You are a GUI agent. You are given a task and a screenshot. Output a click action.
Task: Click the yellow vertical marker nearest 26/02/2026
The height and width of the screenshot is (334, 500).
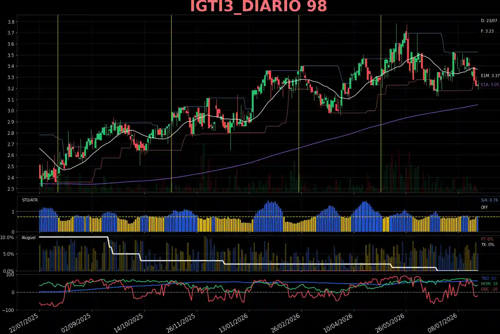(x=299, y=104)
